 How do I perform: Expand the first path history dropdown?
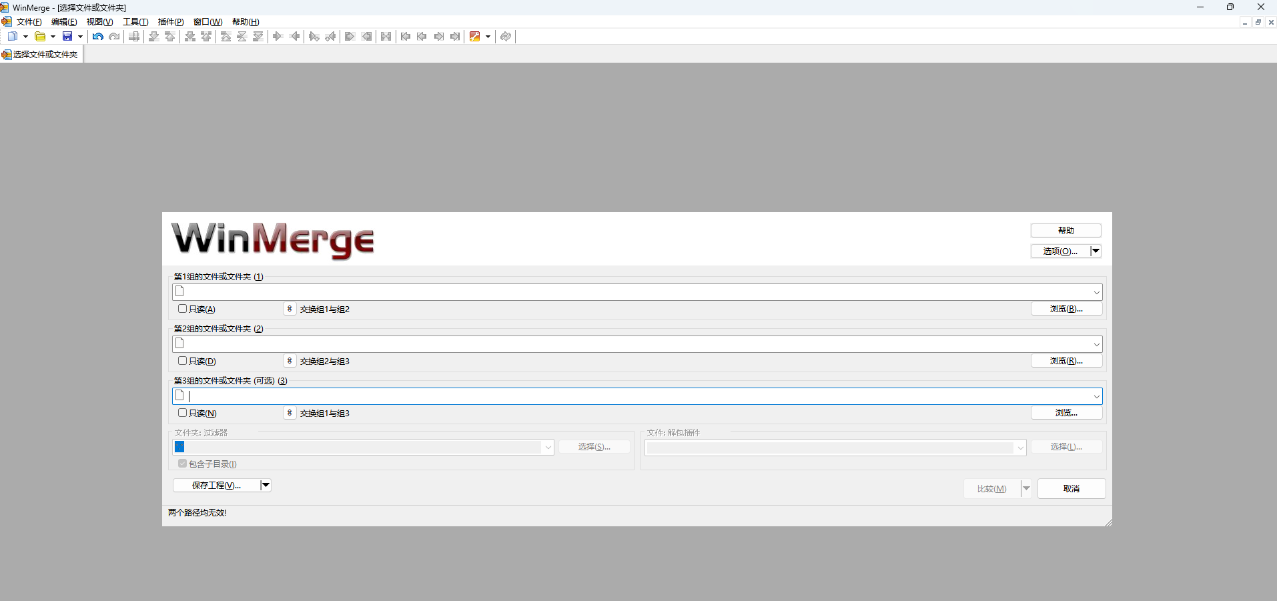click(1096, 292)
